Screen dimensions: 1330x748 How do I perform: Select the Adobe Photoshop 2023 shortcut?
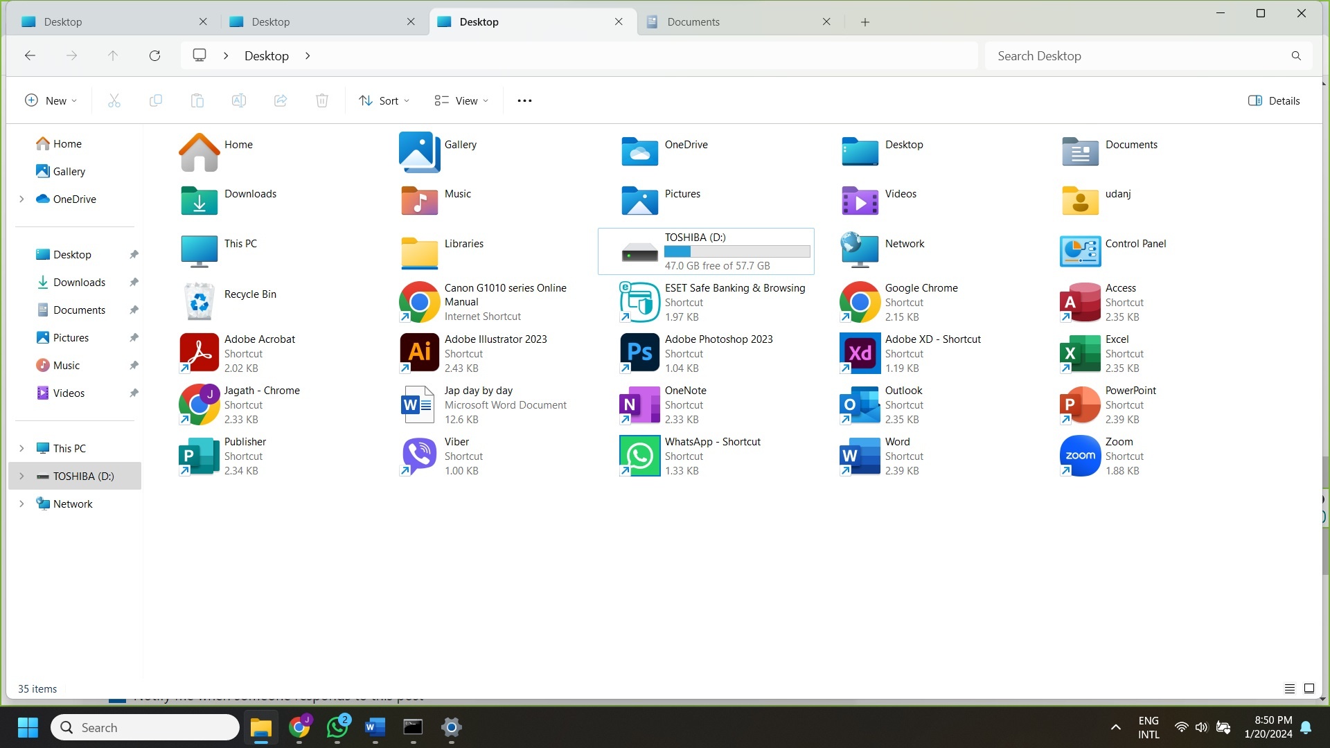click(x=639, y=353)
